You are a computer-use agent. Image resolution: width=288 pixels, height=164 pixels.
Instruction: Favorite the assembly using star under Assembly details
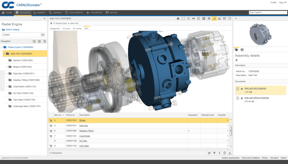coord(237,60)
